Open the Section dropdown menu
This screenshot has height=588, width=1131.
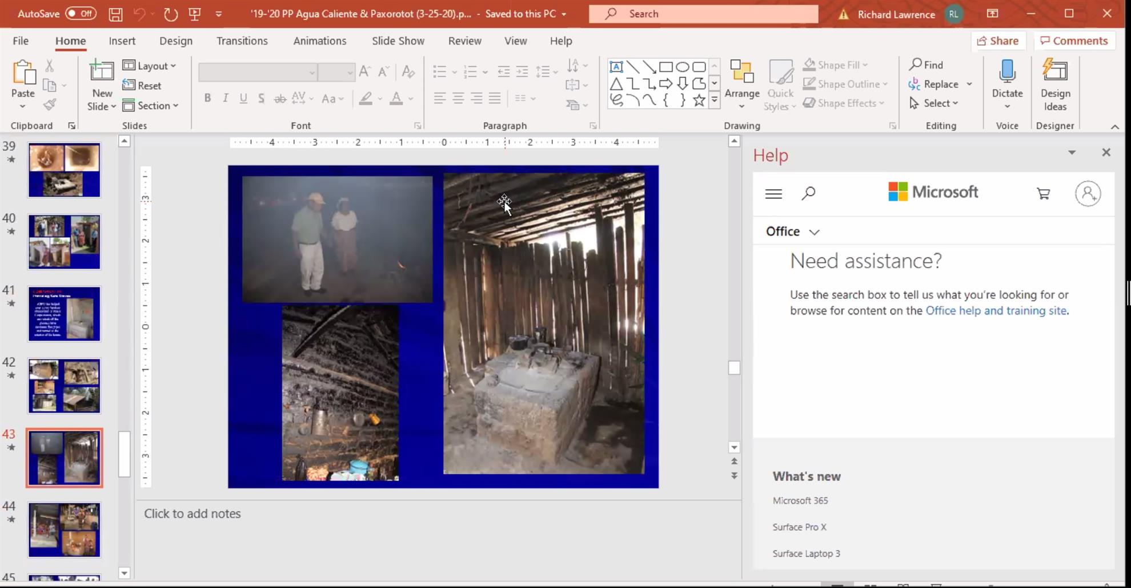[x=151, y=106]
